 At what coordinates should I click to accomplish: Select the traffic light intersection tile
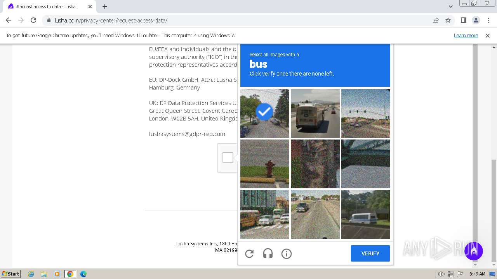[366, 114]
